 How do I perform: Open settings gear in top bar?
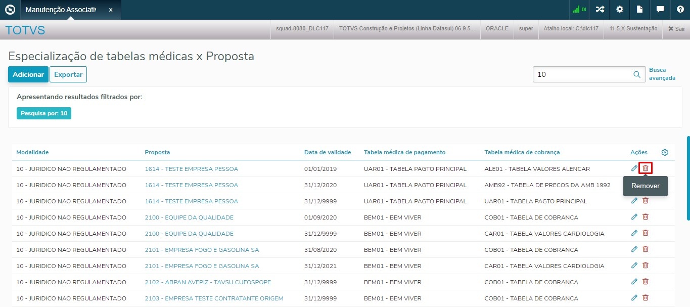[620, 10]
